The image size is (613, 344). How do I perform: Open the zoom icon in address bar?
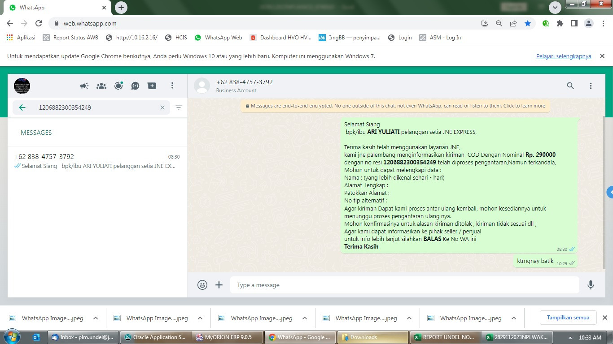point(499,23)
